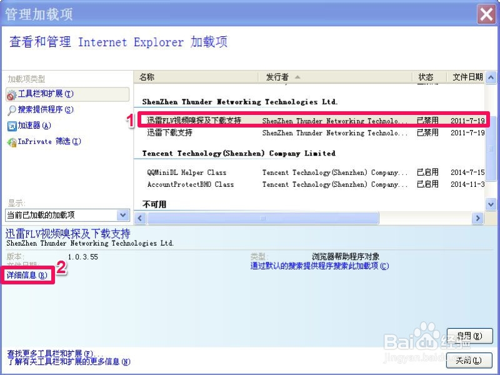This screenshot has height=375, width=500.
Task: Click date 2014-7-15 in the list
Action: click(467, 172)
